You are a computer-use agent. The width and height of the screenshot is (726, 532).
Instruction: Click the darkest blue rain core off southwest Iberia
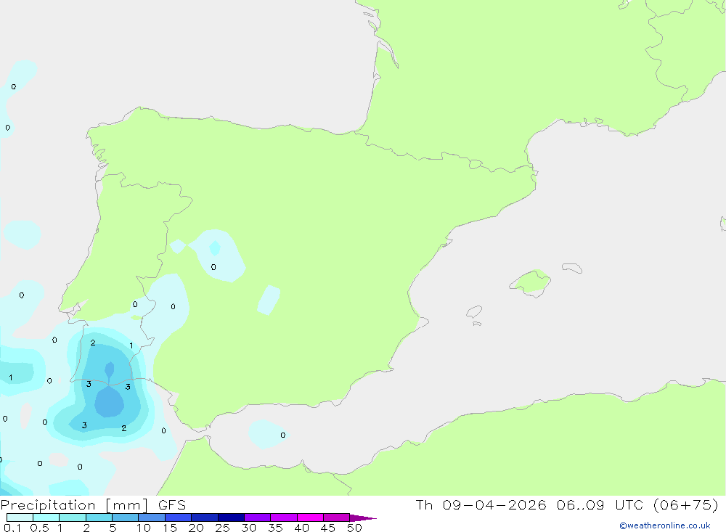tap(110, 402)
